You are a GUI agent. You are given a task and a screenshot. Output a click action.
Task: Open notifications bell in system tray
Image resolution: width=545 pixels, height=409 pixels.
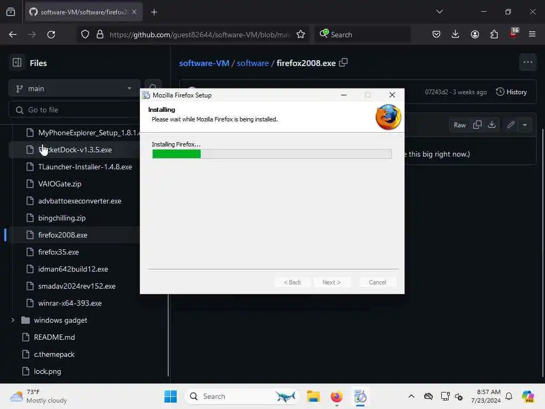509,396
